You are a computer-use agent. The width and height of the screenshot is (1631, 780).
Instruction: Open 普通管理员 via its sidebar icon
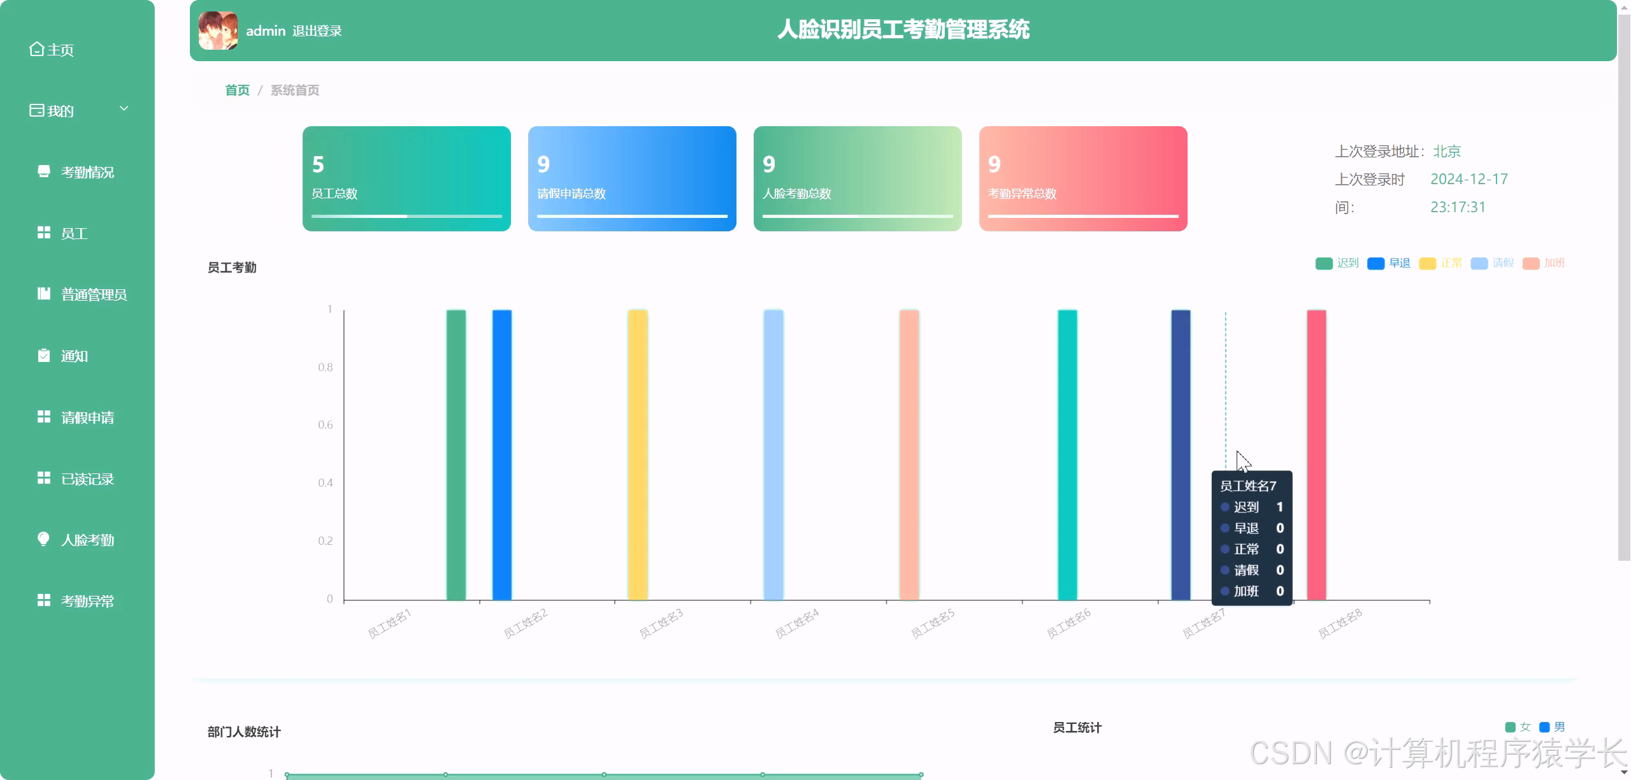coord(43,294)
